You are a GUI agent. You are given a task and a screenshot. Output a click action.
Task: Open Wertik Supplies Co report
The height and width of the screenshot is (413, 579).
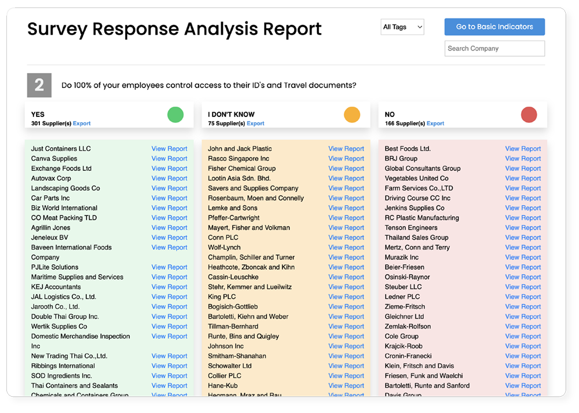(170, 327)
